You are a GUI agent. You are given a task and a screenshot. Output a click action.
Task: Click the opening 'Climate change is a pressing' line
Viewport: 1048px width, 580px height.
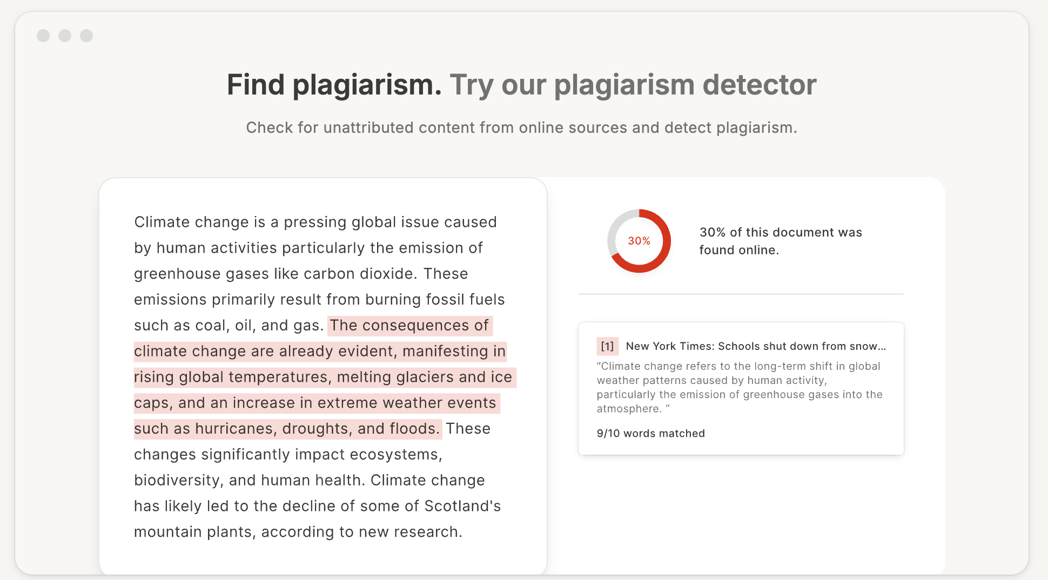[x=315, y=222]
